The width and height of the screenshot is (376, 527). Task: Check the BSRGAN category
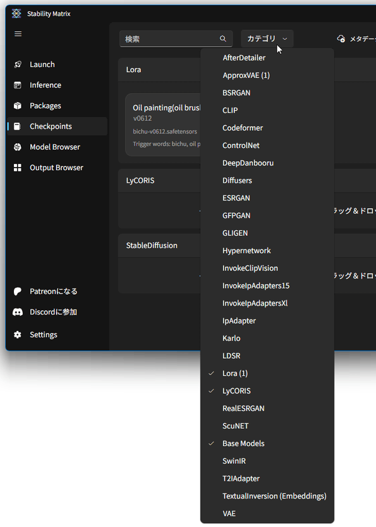[267, 93]
